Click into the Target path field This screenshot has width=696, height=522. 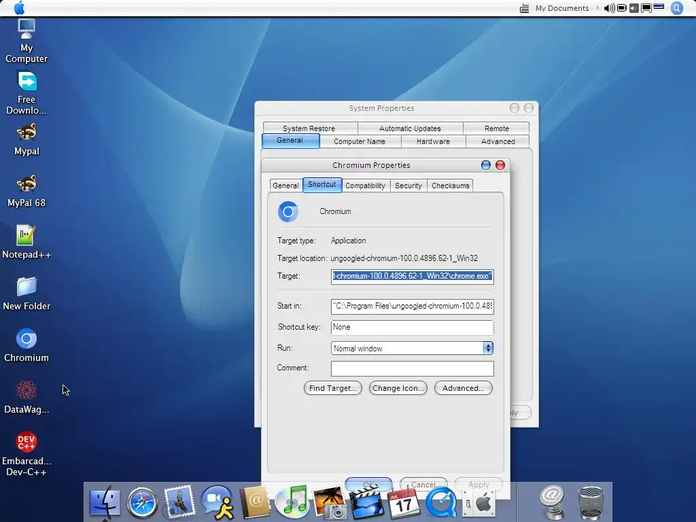[x=413, y=277]
